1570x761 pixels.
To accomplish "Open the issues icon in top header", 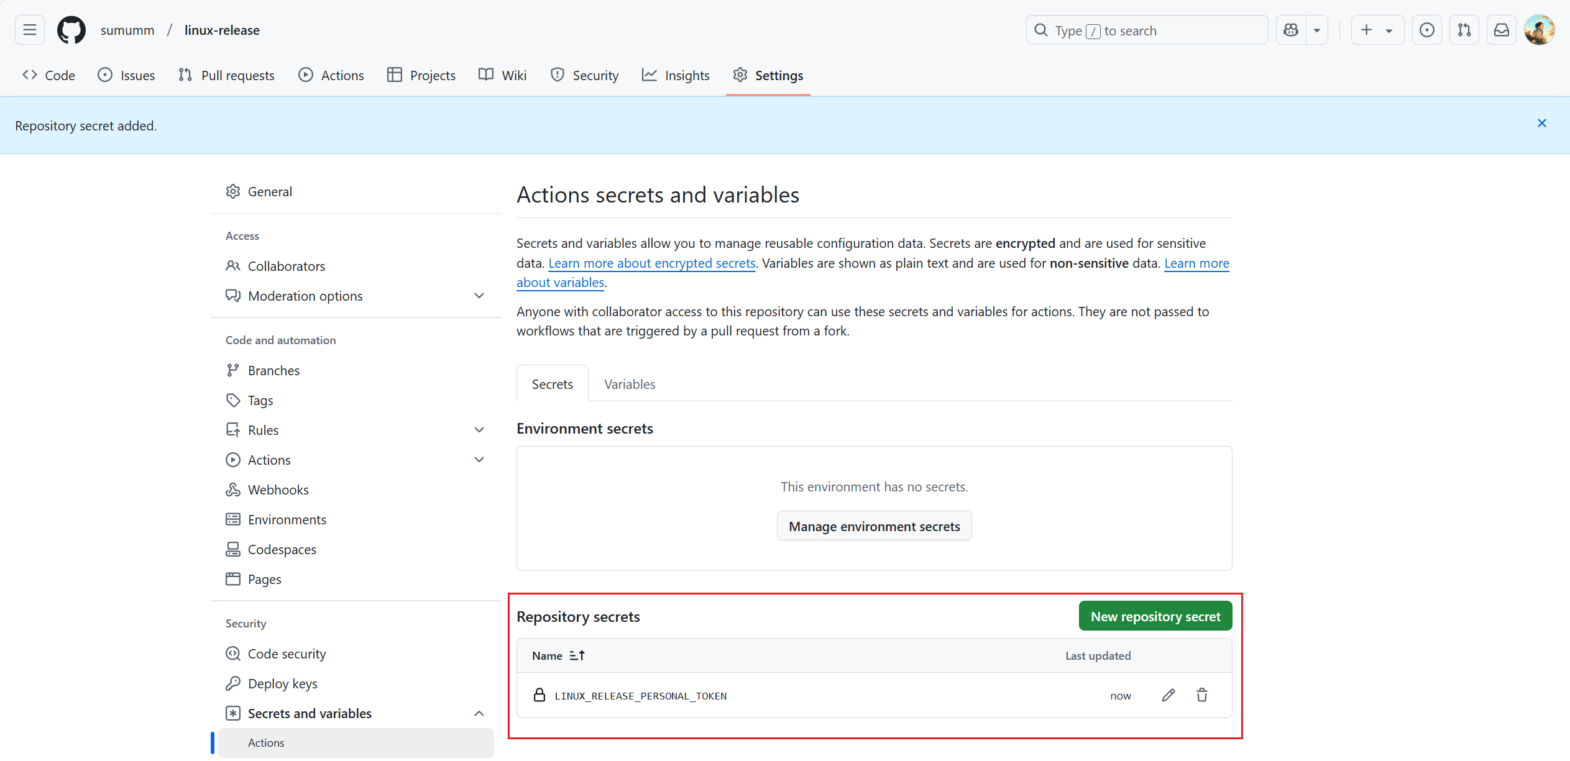I will tap(1426, 30).
